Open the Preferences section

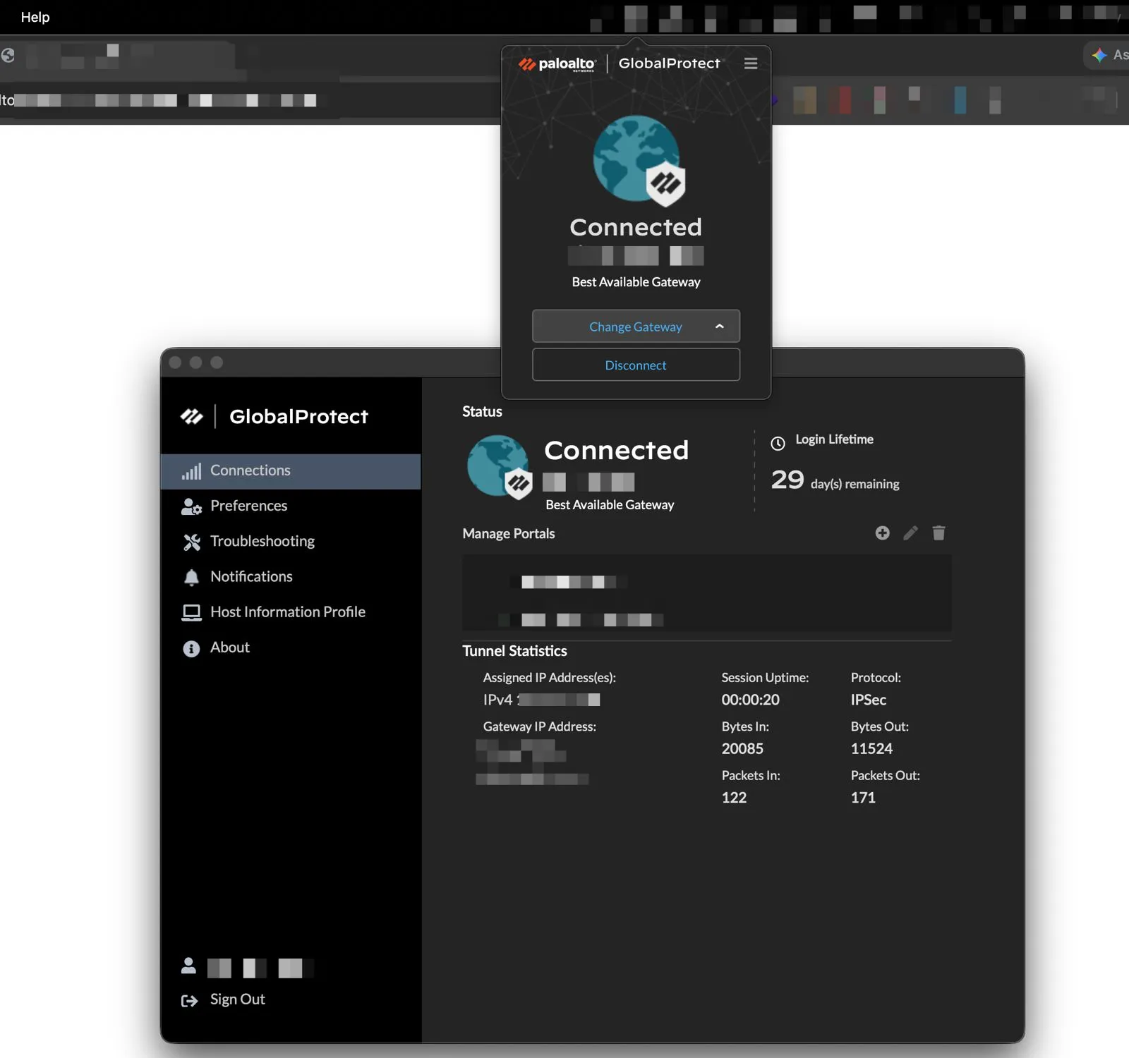point(291,506)
